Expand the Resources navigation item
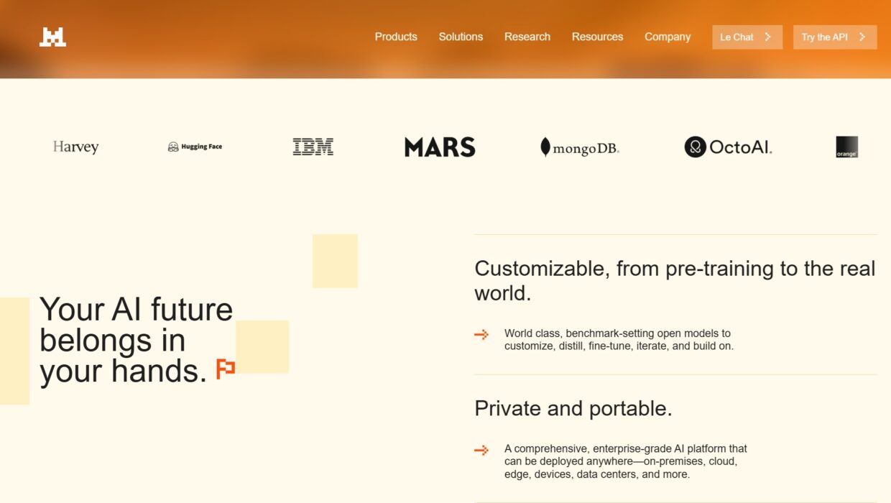Image resolution: width=891 pixels, height=503 pixels. [597, 37]
